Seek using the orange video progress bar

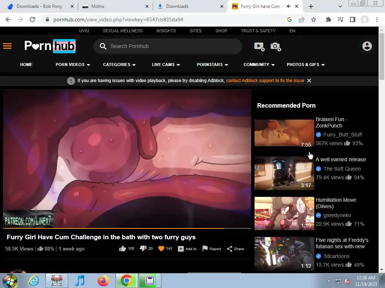(127, 228)
